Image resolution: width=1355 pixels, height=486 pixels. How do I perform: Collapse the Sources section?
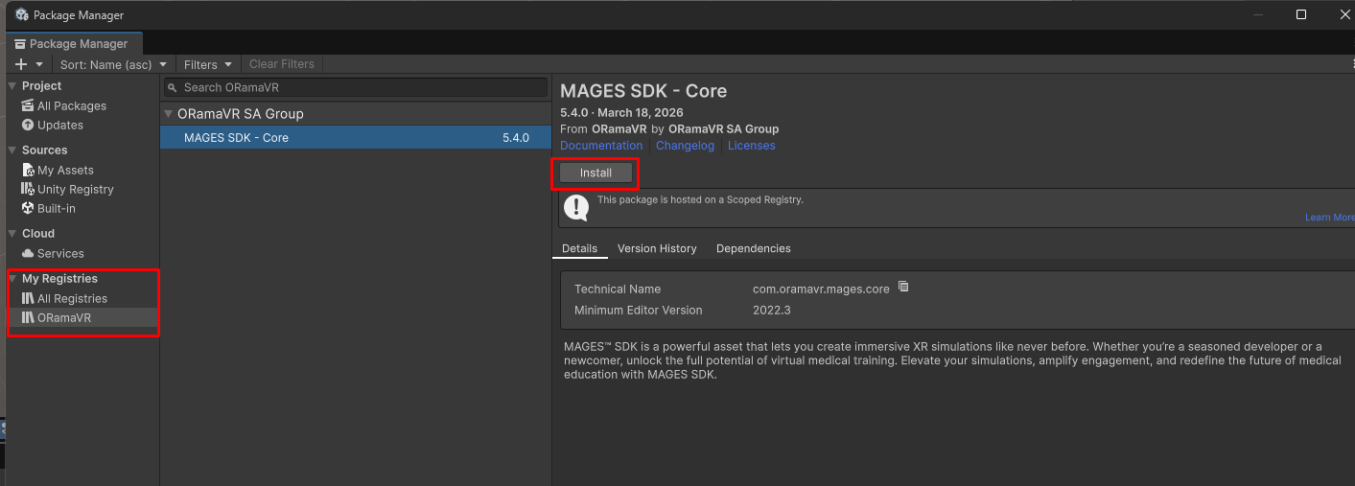tap(12, 150)
